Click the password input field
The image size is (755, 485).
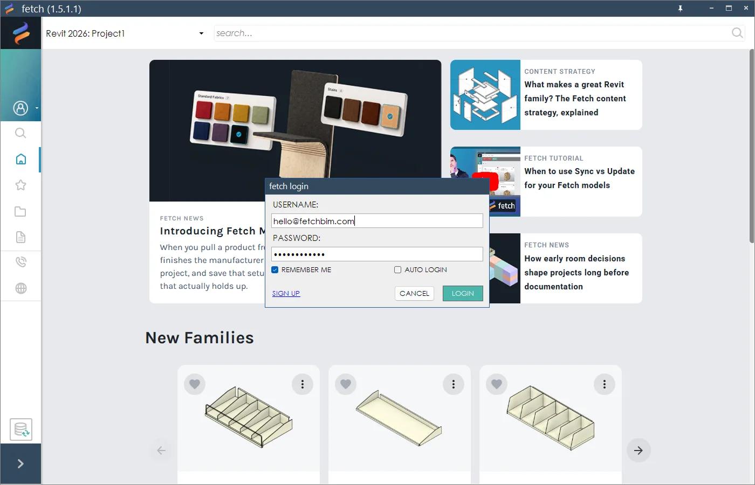[x=377, y=254]
